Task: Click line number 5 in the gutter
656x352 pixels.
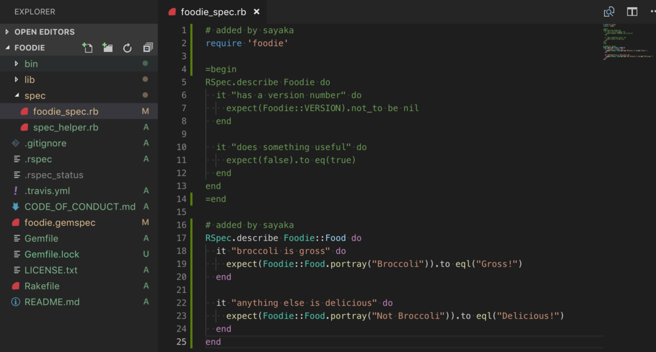Action: 184,83
